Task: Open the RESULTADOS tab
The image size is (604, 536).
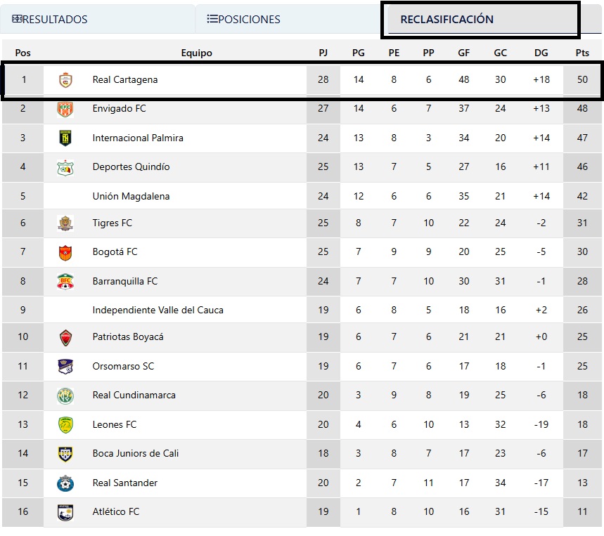Action: click(x=50, y=19)
